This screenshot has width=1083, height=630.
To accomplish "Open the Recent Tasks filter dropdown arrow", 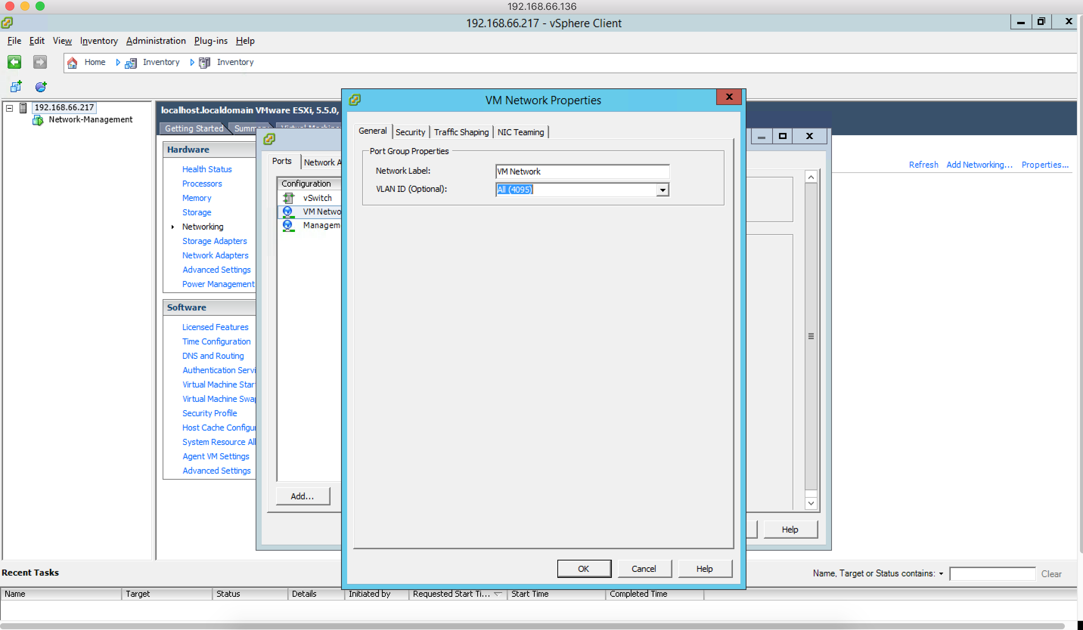I will point(941,574).
